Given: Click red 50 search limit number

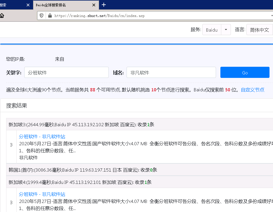Looking at the screenshot, I should click(228, 90).
